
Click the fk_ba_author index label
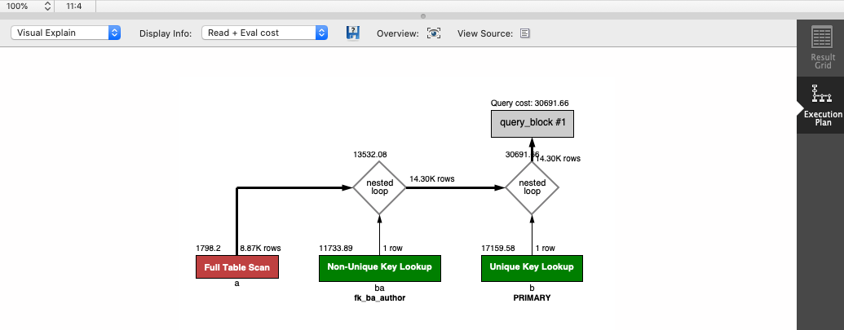tap(379, 298)
